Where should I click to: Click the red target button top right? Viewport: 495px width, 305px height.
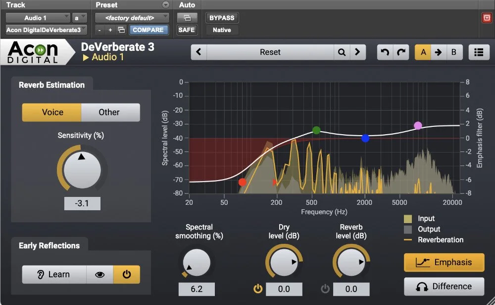click(487, 18)
